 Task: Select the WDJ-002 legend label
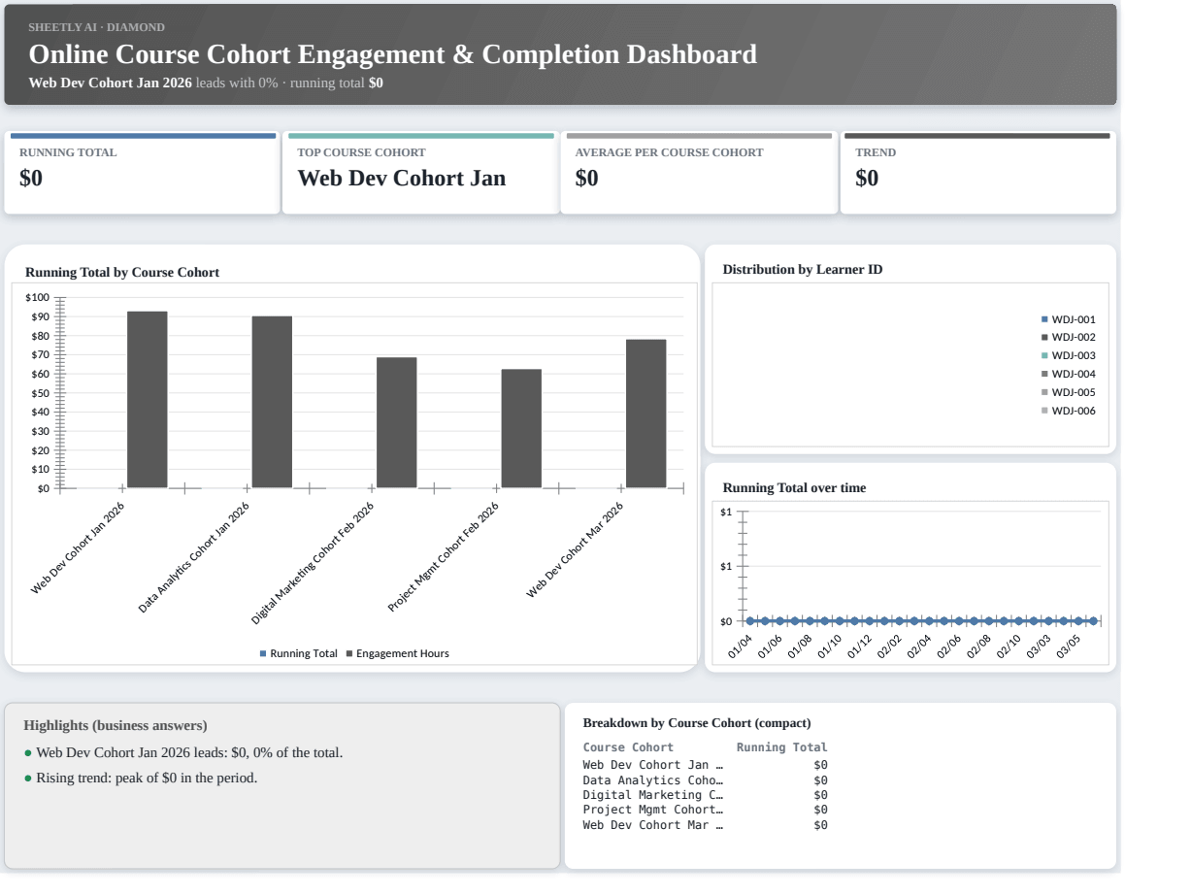1074,337
